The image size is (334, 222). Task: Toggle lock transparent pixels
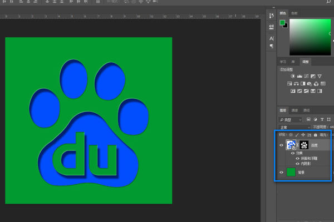pyautogui.click(x=291, y=135)
